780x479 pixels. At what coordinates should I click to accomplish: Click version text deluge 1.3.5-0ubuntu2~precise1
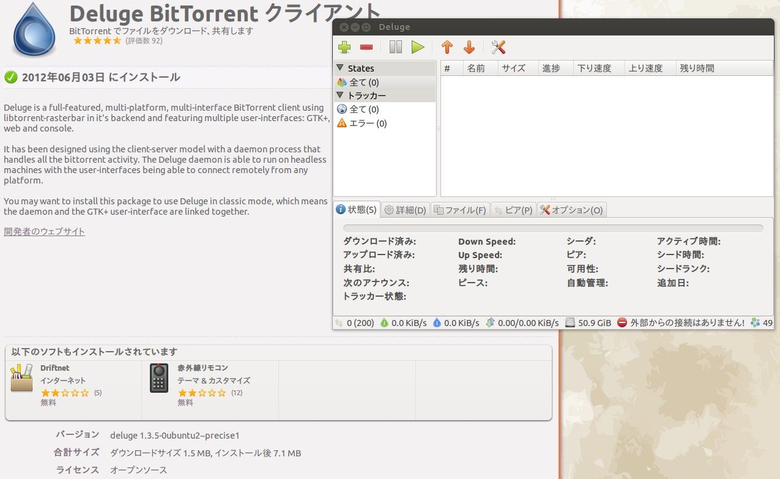click(174, 436)
